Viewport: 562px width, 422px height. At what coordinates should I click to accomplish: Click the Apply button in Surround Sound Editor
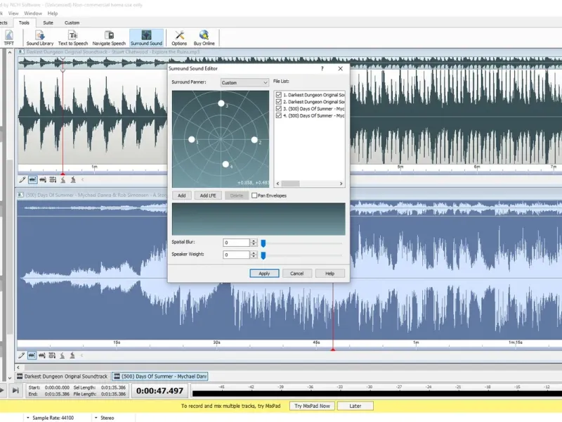click(x=265, y=274)
